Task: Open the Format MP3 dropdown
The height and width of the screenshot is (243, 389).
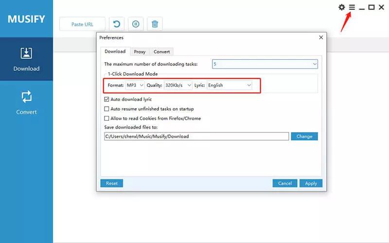Action: (135, 85)
